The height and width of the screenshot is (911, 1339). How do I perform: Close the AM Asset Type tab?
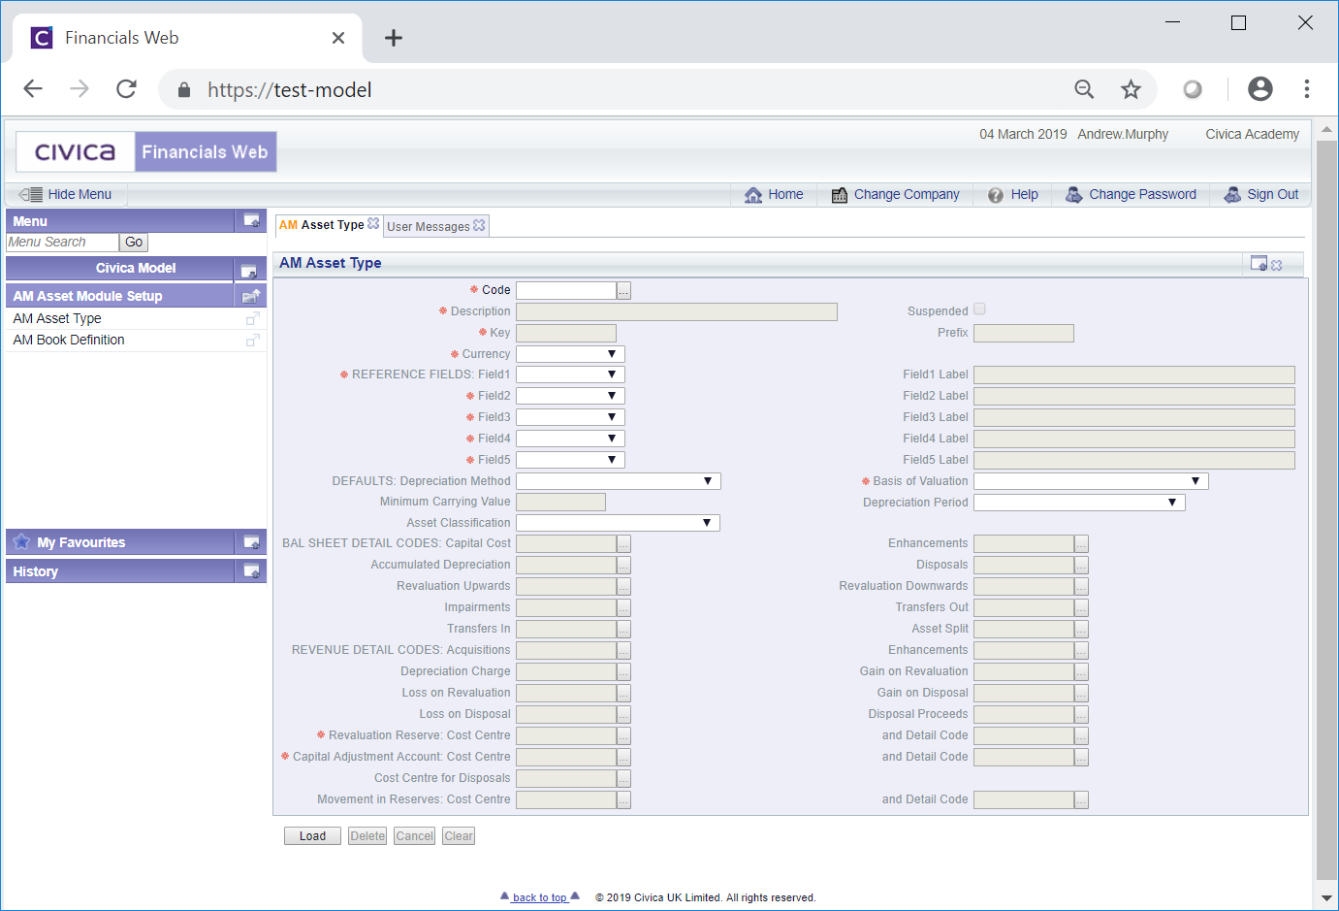373,223
